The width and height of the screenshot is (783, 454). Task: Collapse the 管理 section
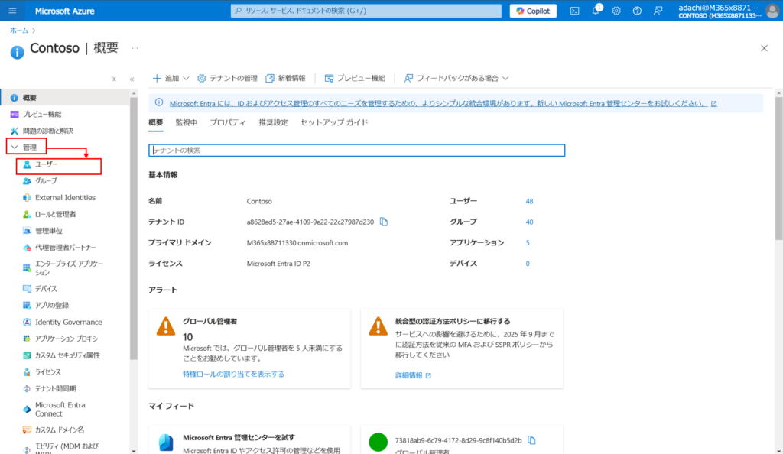pyautogui.click(x=26, y=148)
